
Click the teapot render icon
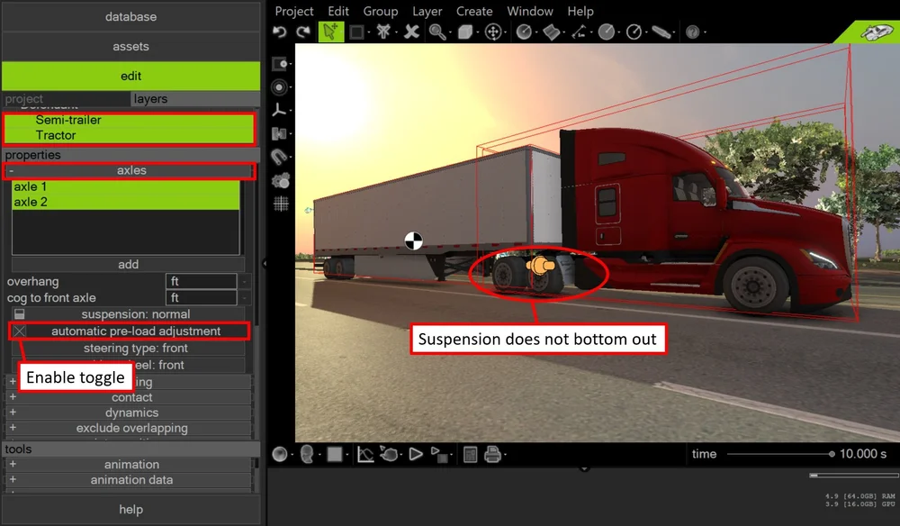click(x=390, y=454)
